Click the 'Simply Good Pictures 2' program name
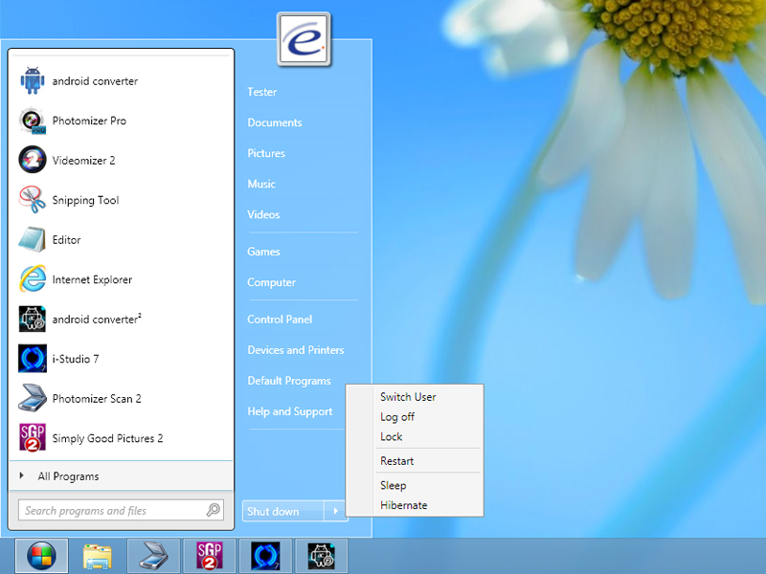The width and height of the screenshot is (766, 574). (x=107, y=438)
